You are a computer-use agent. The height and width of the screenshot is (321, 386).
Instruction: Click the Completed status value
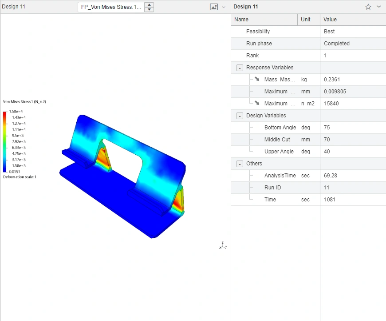pyautogui.click(x=337, y=44)
